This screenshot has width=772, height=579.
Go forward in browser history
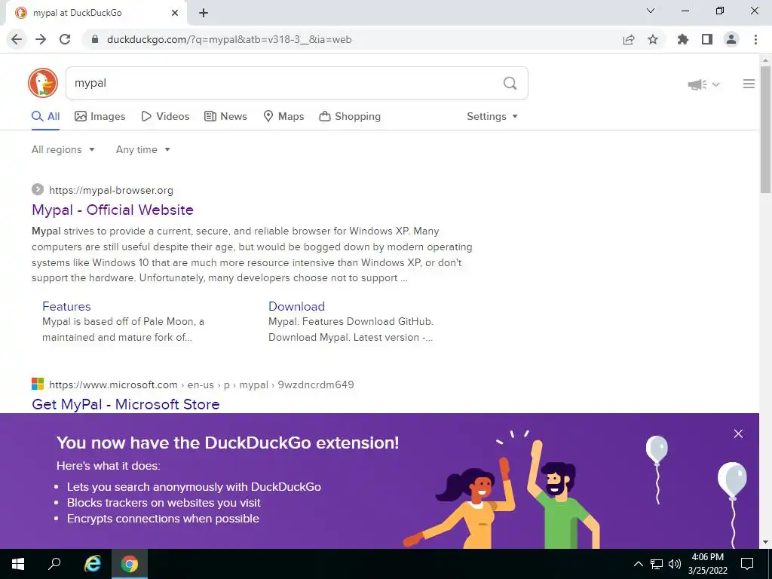coord(41,39)
